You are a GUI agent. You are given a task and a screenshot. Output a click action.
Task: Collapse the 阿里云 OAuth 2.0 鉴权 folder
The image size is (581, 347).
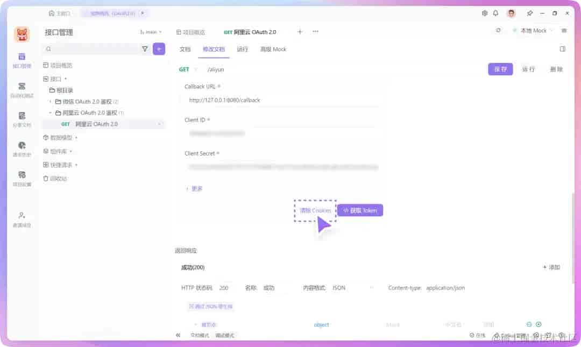[51, 112]
